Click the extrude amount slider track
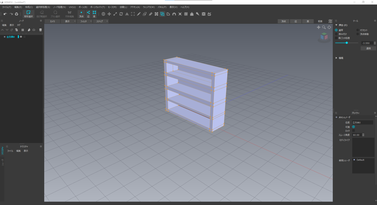The width and height of the screenshot is (377, 205). (347, 43)
